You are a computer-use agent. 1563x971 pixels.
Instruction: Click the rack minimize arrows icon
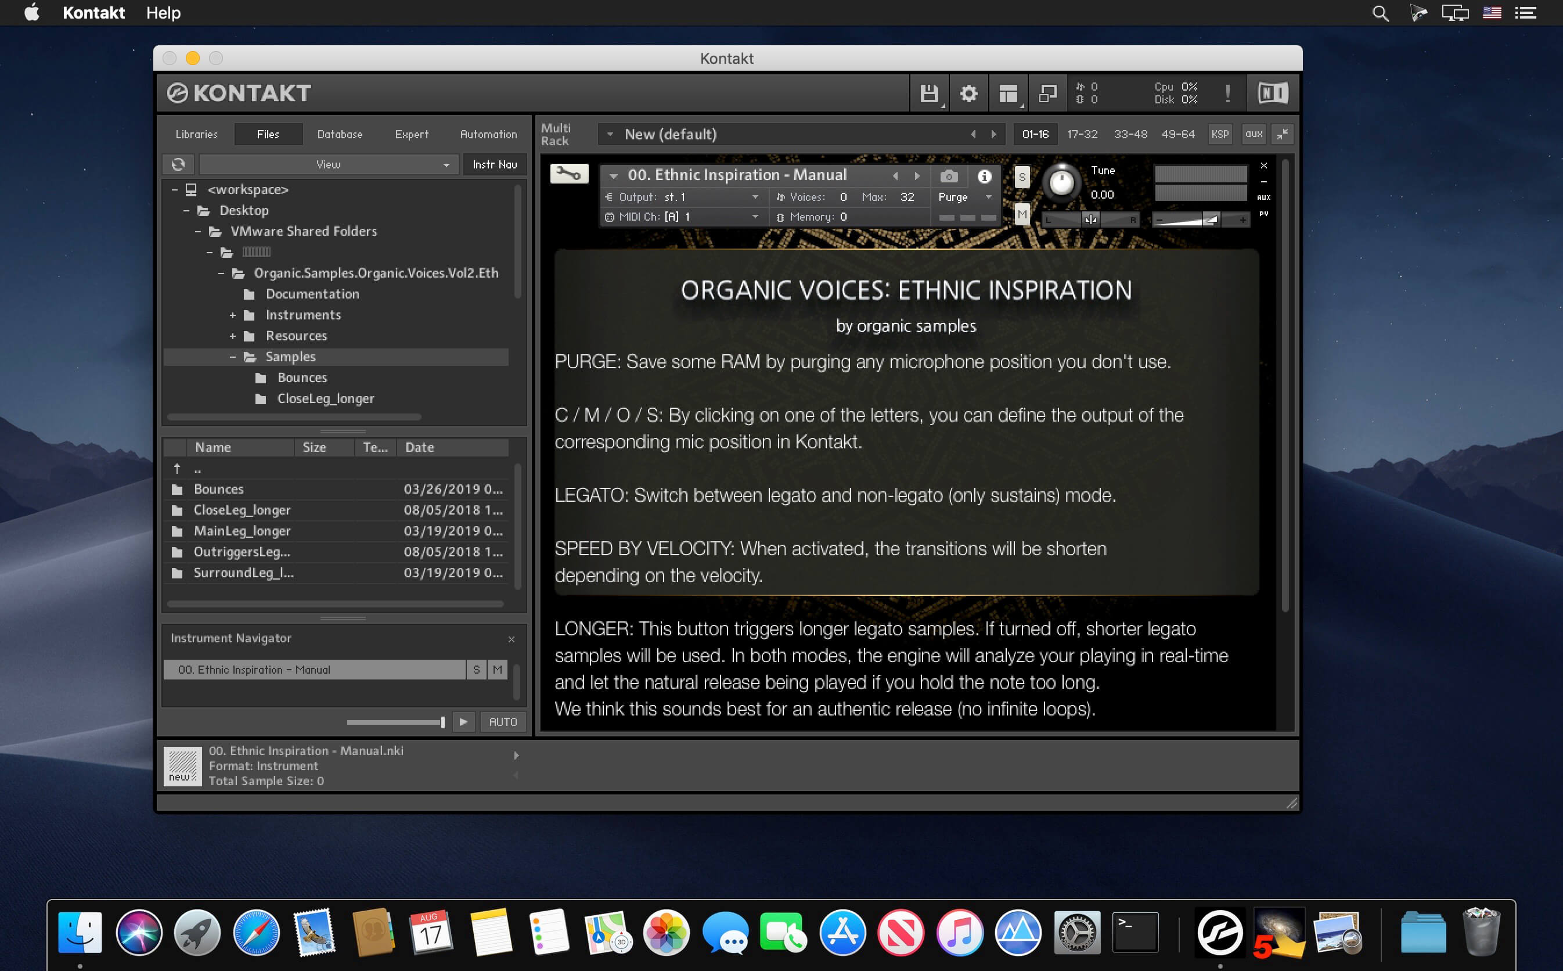coord(1283,134)
